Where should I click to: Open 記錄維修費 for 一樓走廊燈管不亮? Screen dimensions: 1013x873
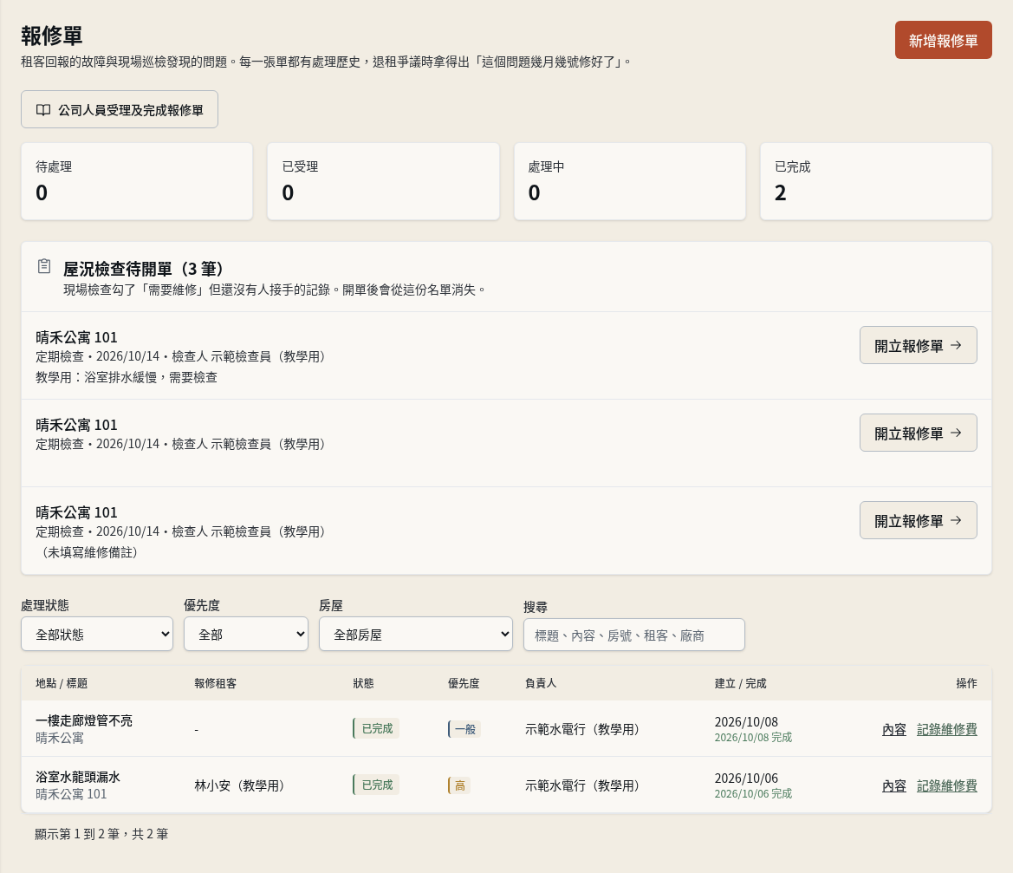tap(946, 730)
